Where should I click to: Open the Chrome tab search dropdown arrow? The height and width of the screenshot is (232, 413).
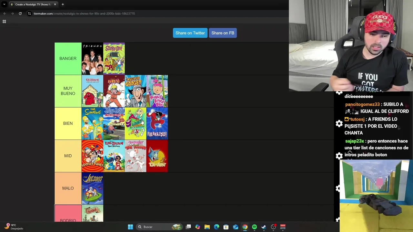4,4
